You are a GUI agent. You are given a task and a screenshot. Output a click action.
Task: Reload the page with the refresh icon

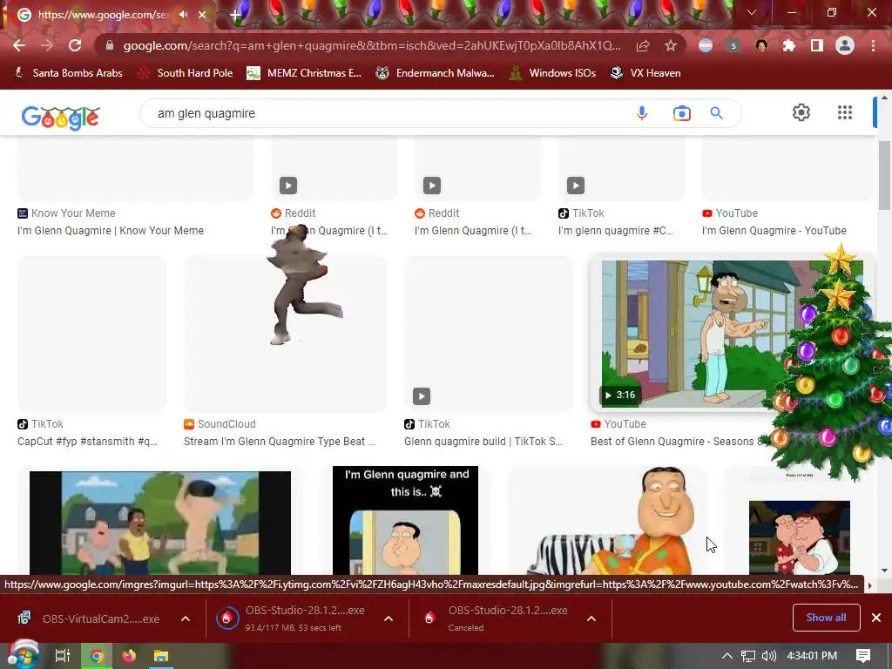click(75, 45)
